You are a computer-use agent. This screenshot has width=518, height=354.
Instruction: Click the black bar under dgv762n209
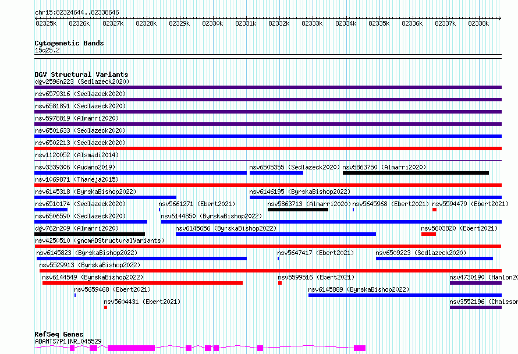coord(90,234)
